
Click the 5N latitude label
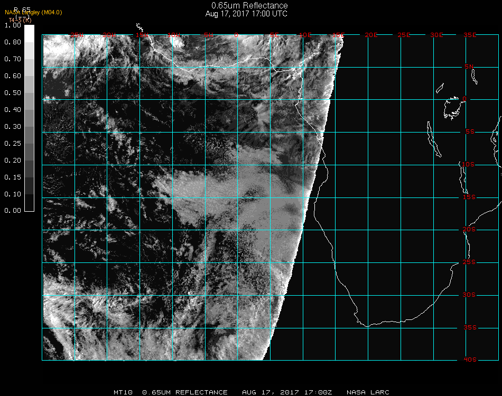(x=469, y=67)
